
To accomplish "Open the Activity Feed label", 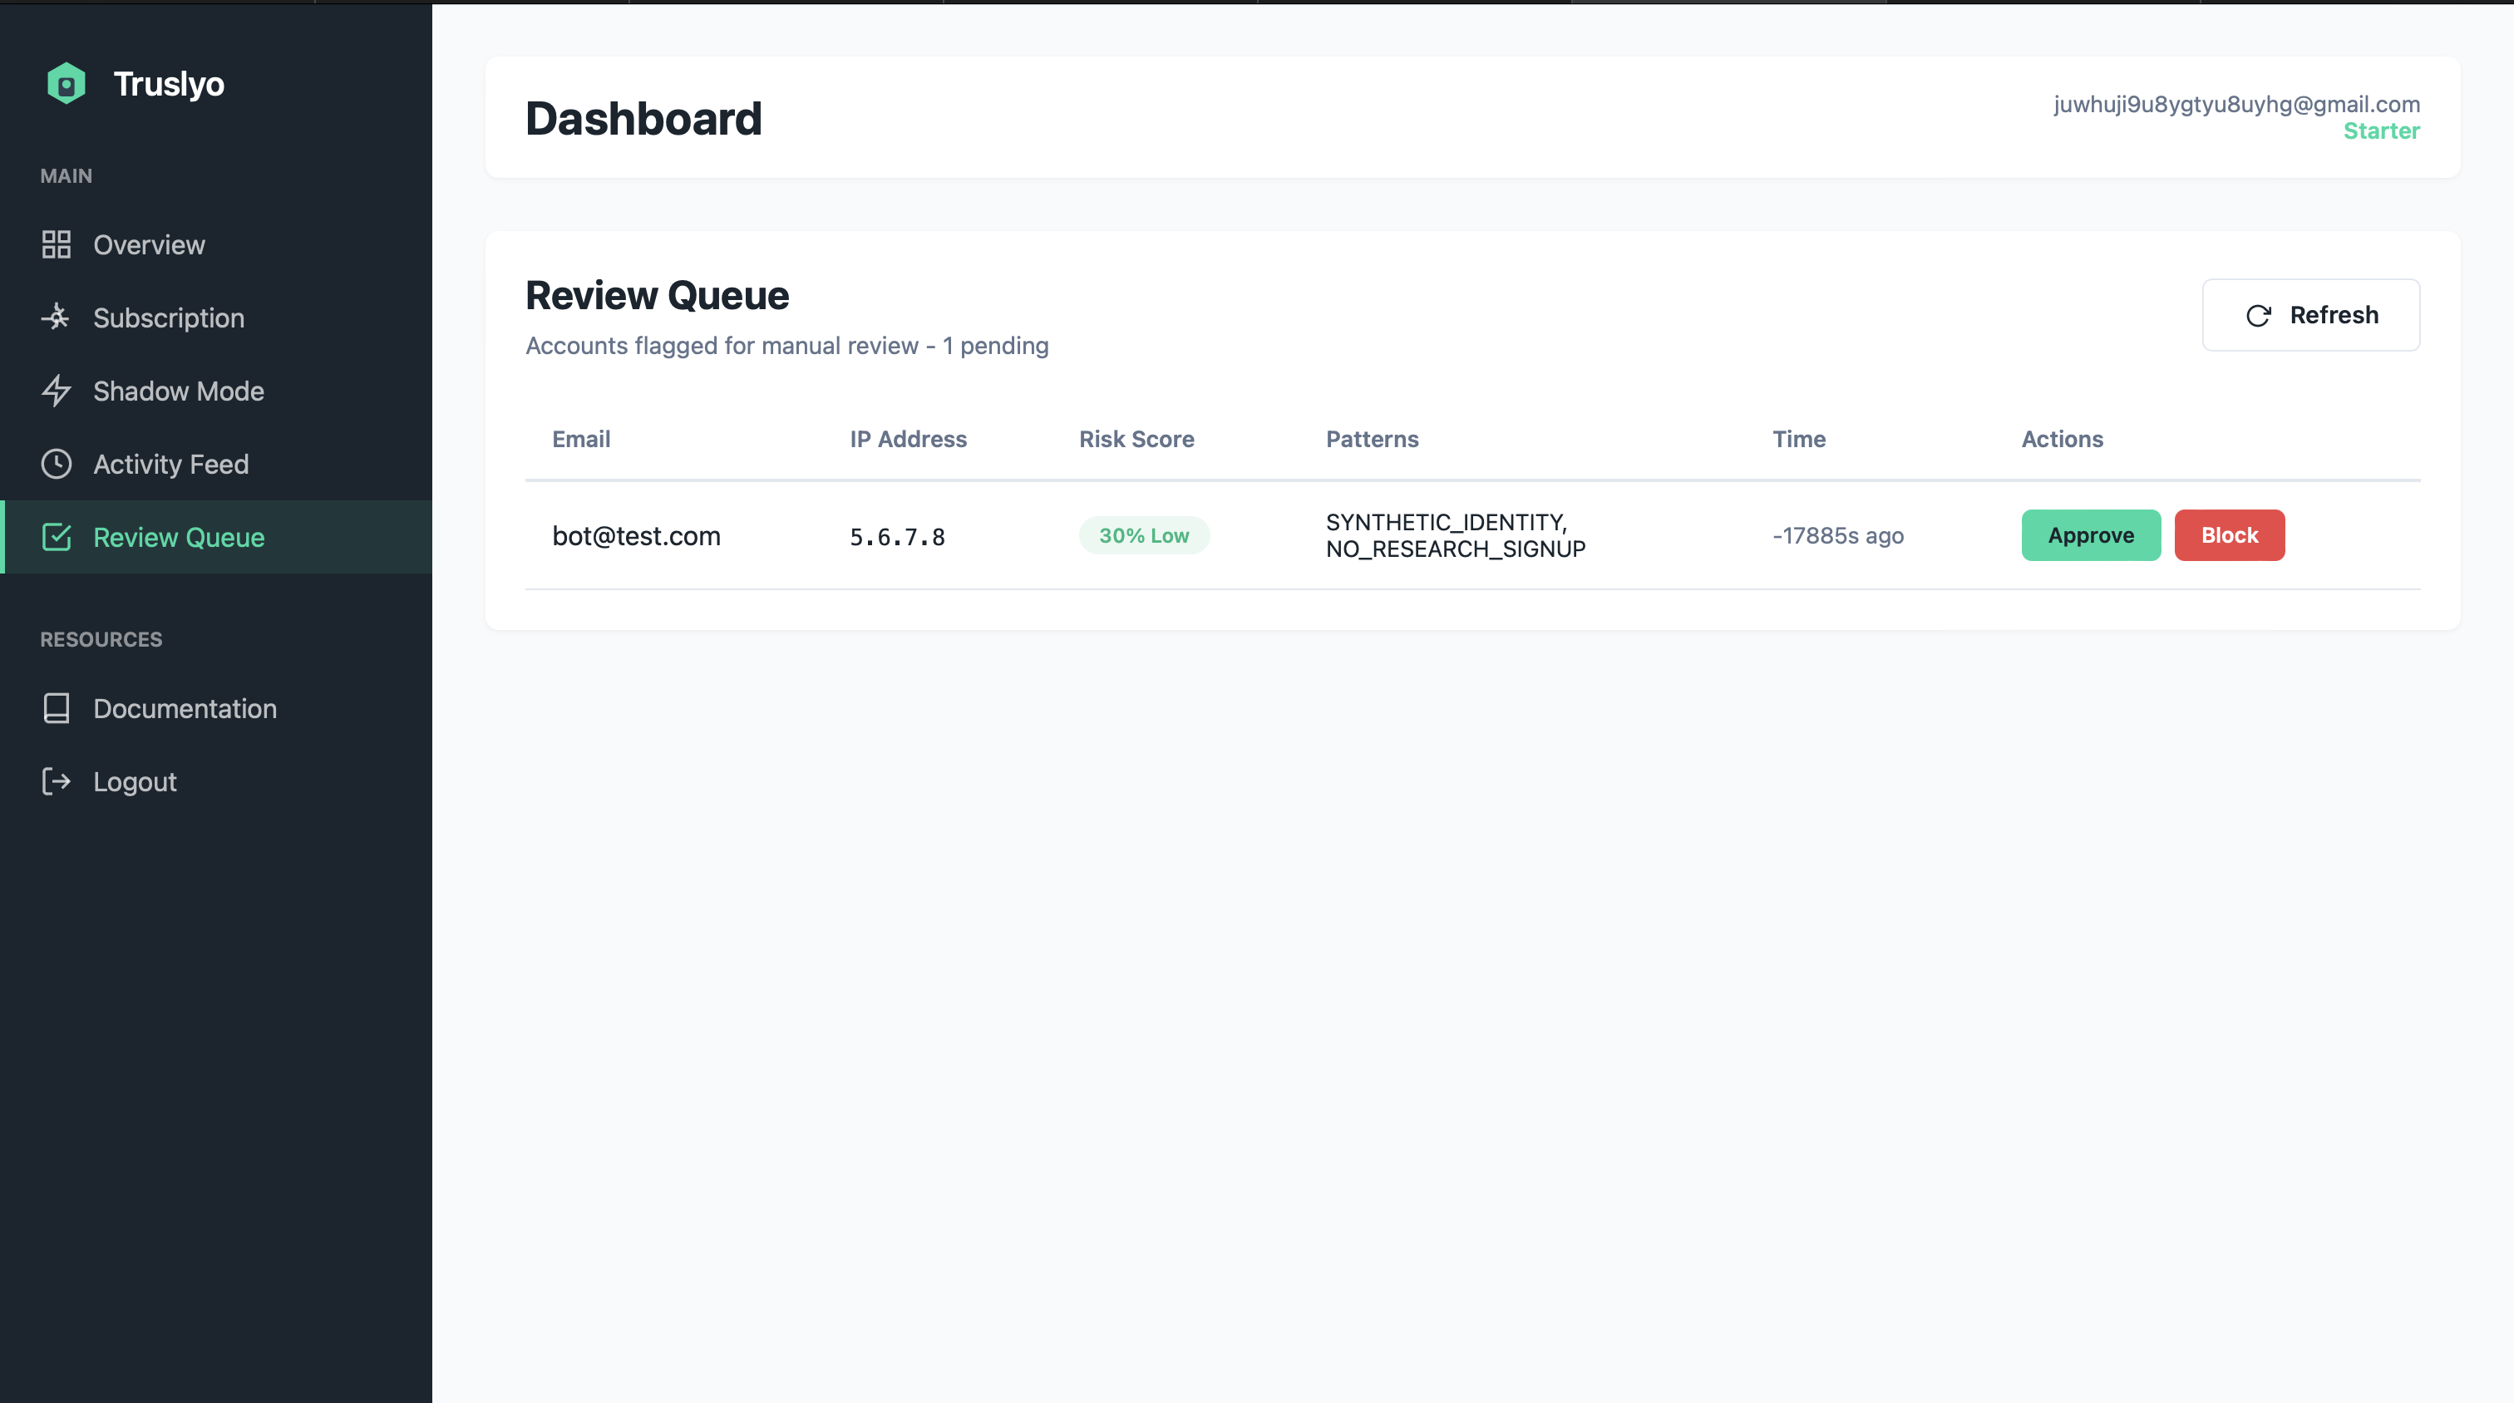I will point(170,465).
